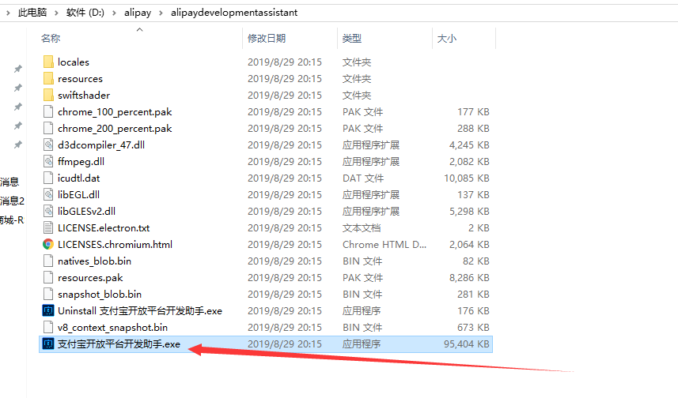Select file name icudtl.dat

pyautogui.click(x=78, y=178)
